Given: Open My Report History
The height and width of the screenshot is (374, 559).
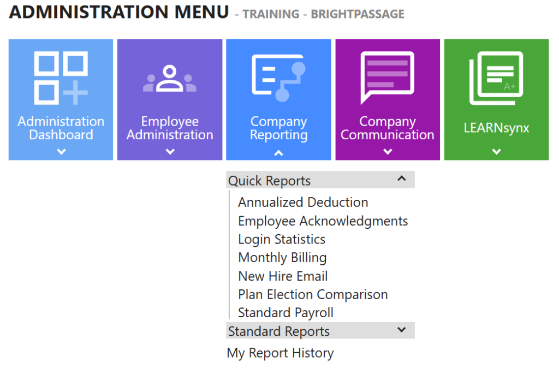Looking at the screenshot, I should click(x=280, y=353).
